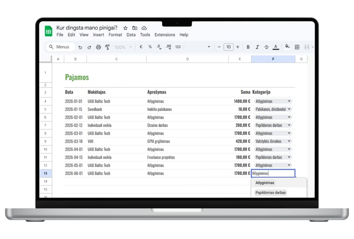The image size is (354, 239).
Task: Open category dropdown in row 4
Action: 289,101
